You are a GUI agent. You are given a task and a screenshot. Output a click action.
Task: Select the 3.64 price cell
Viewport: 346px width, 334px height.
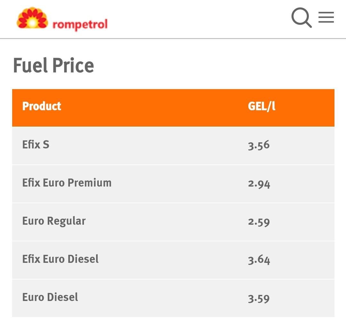[259, 260]
